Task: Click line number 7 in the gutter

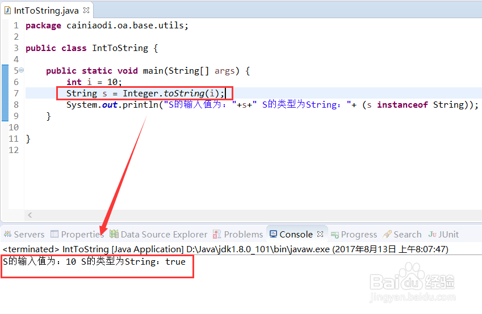Action: pos(16,94)
